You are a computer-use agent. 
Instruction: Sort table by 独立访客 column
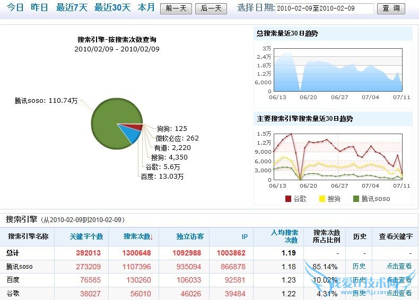pyautogui.click(x=190, y=236)
